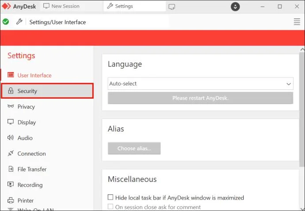The width and height of the screenshot is (305, 211).
Task: Select User Interface in settings sidebar
Action: pyautogui.click(x=47, y=75)
